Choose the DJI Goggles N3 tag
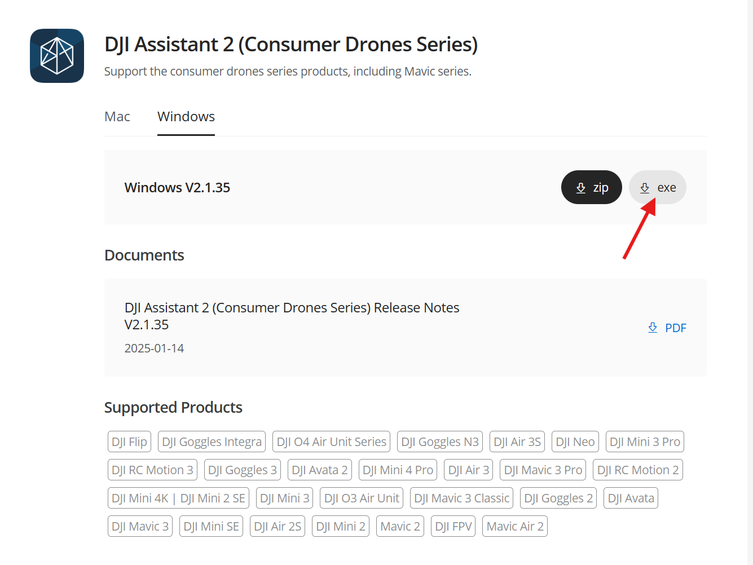This screenshot has height=565, width=753. pos(440,442)
